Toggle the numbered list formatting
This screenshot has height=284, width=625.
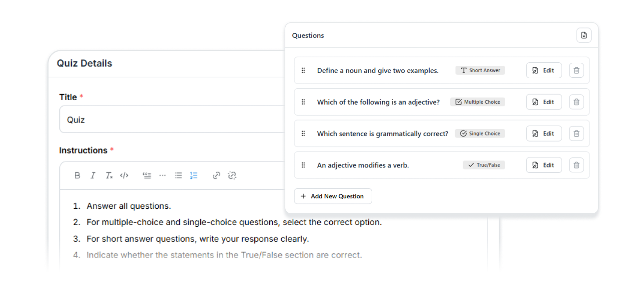pyautogui.click(x=194, y=175)
